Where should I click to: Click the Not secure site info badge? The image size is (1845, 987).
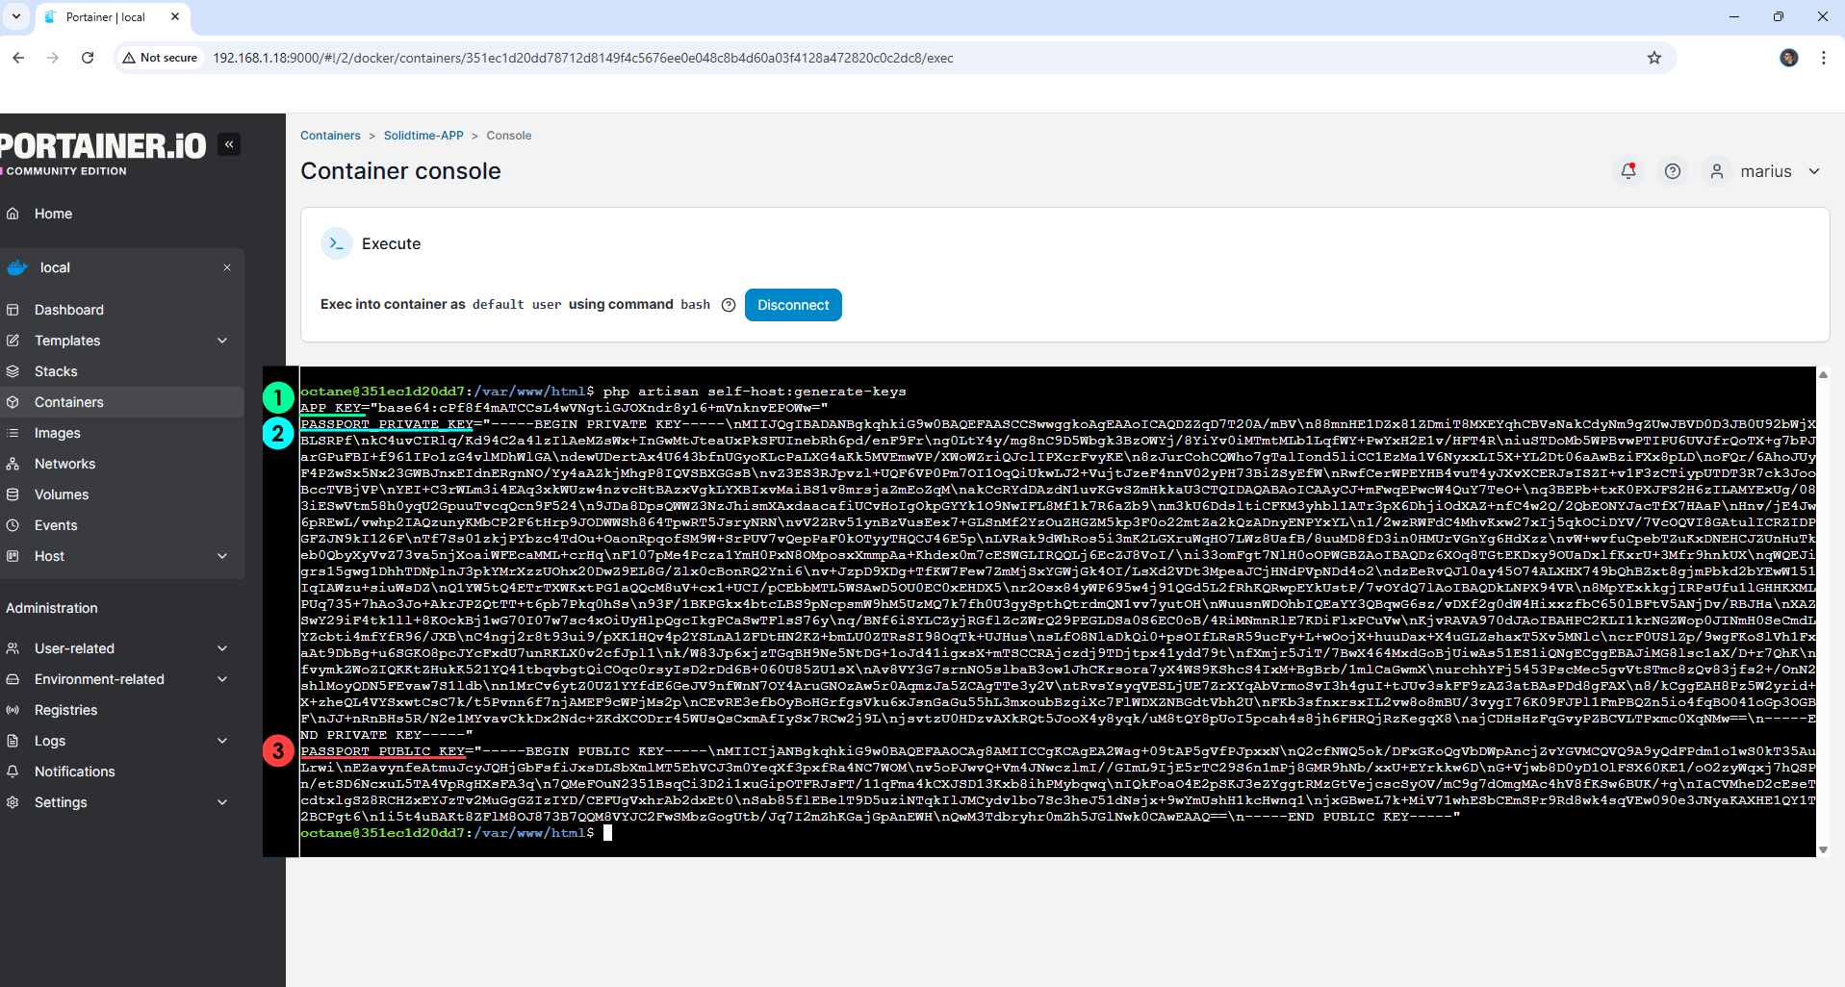coord(160,58)
